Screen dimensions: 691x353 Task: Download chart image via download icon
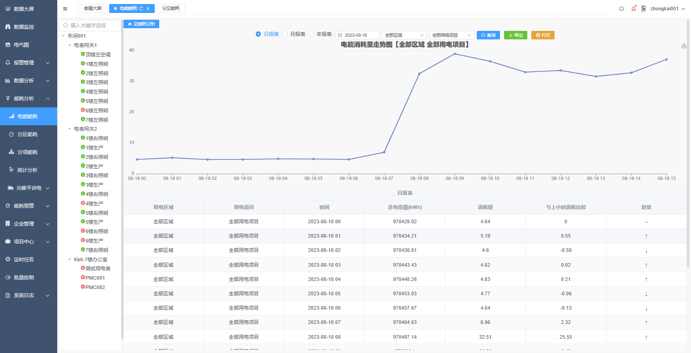684,45
